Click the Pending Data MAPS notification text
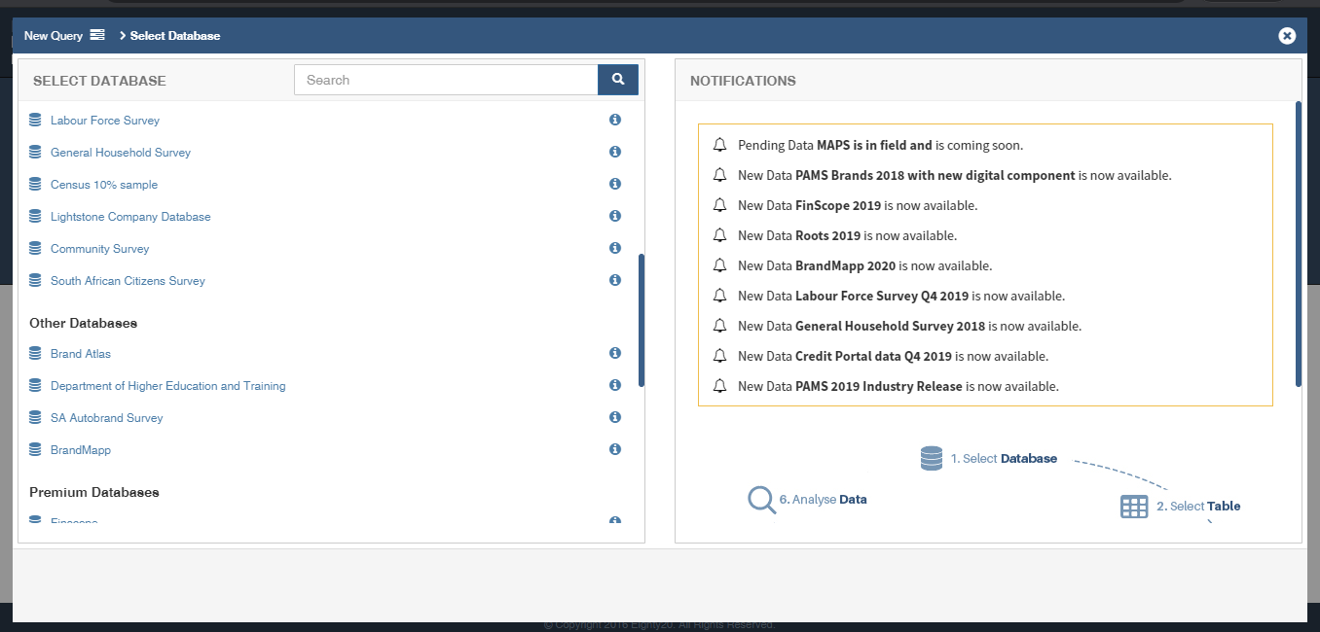1320x632 pixels. pos(880,146)
